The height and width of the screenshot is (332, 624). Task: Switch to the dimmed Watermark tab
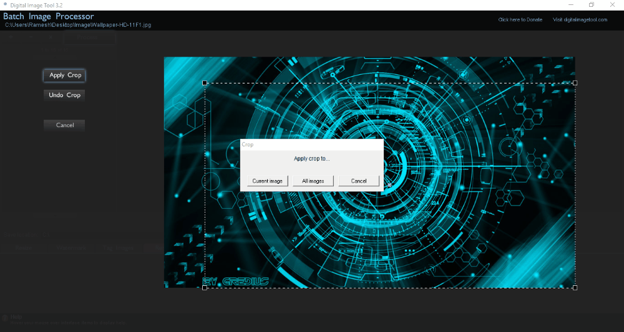71,248
